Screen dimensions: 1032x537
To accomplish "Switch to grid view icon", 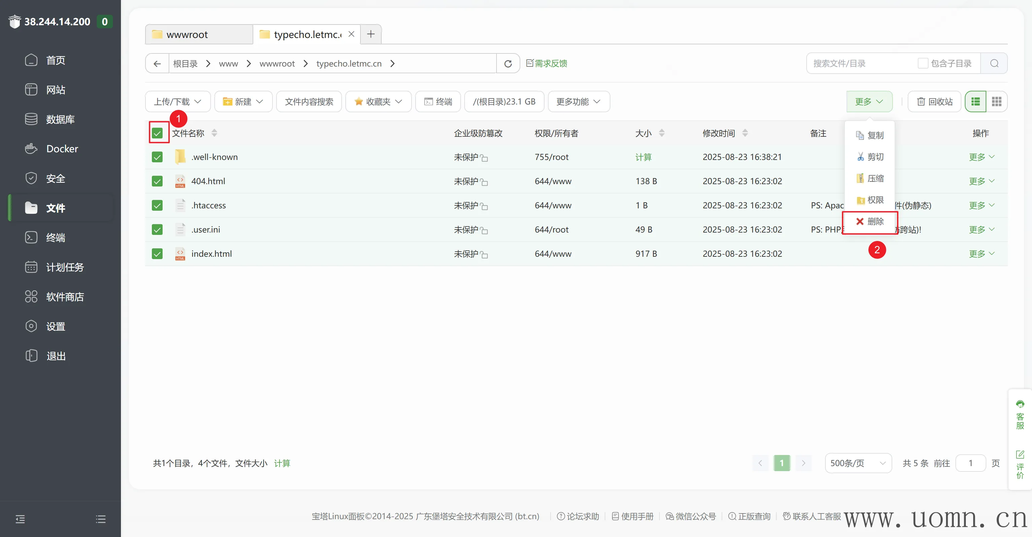I will pos(996,101).
